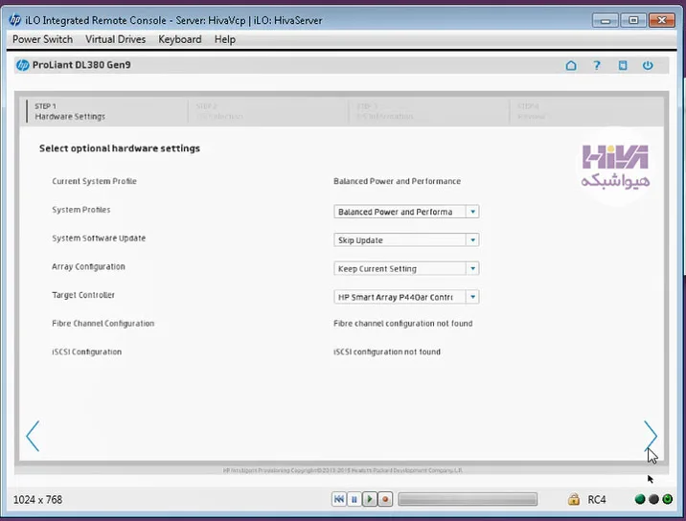The width and height of the screenshot is (686, 521).
Task: Open the System Software Update dropdown
Action: coord(406,240)
